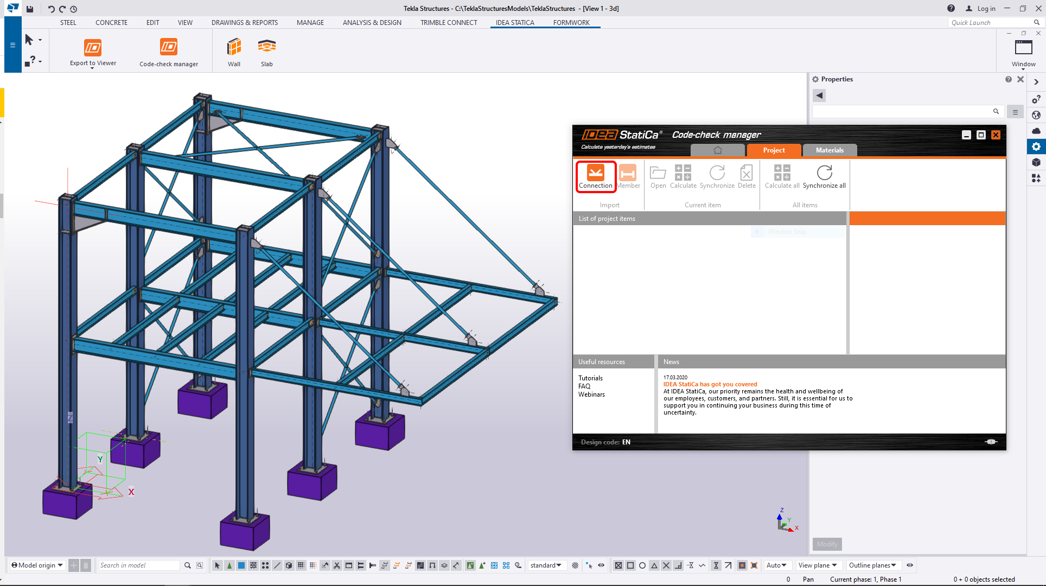Viewport: 1046px width, 586px height.
Task: Open the Webinars link under Useful resources
Action: point(591,394)
